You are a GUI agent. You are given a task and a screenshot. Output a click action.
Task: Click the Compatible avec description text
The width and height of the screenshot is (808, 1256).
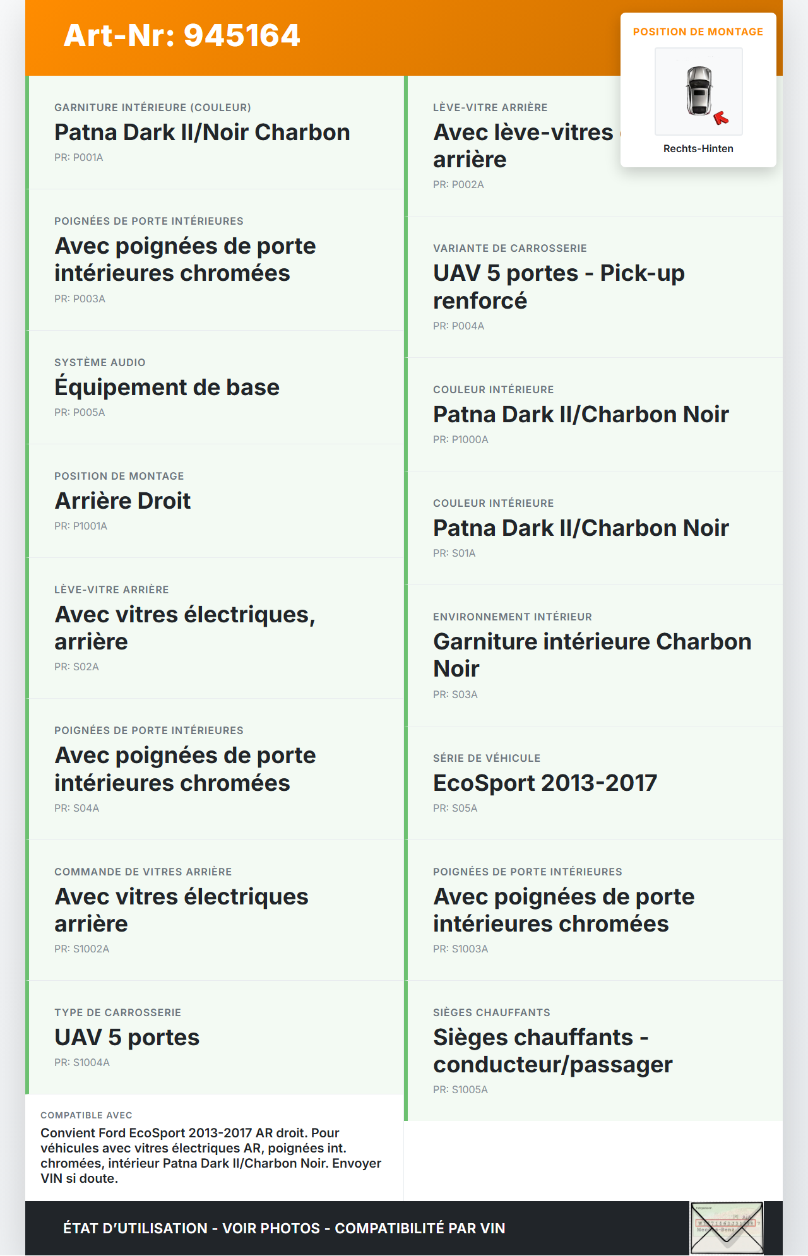[211, 1156]
